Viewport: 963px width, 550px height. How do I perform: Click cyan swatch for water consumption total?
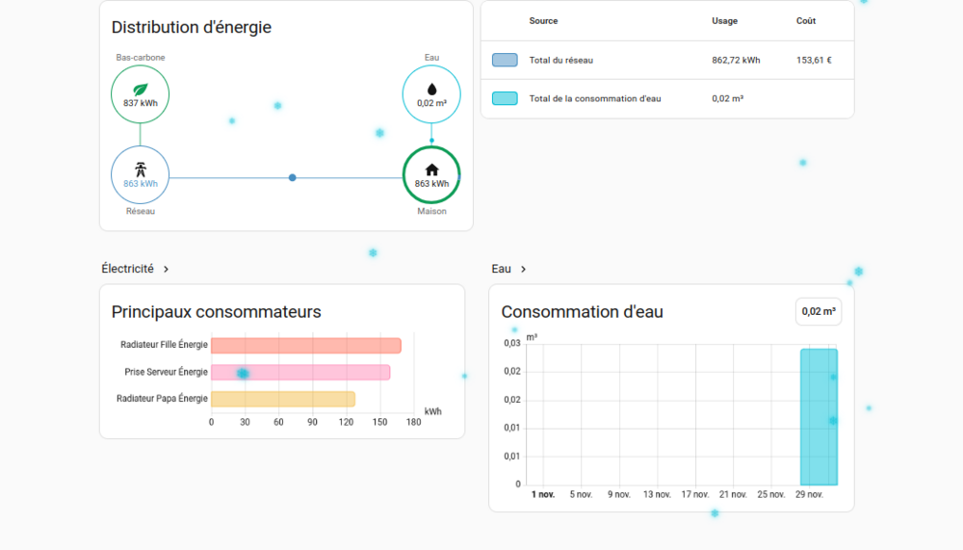(505, 98)
